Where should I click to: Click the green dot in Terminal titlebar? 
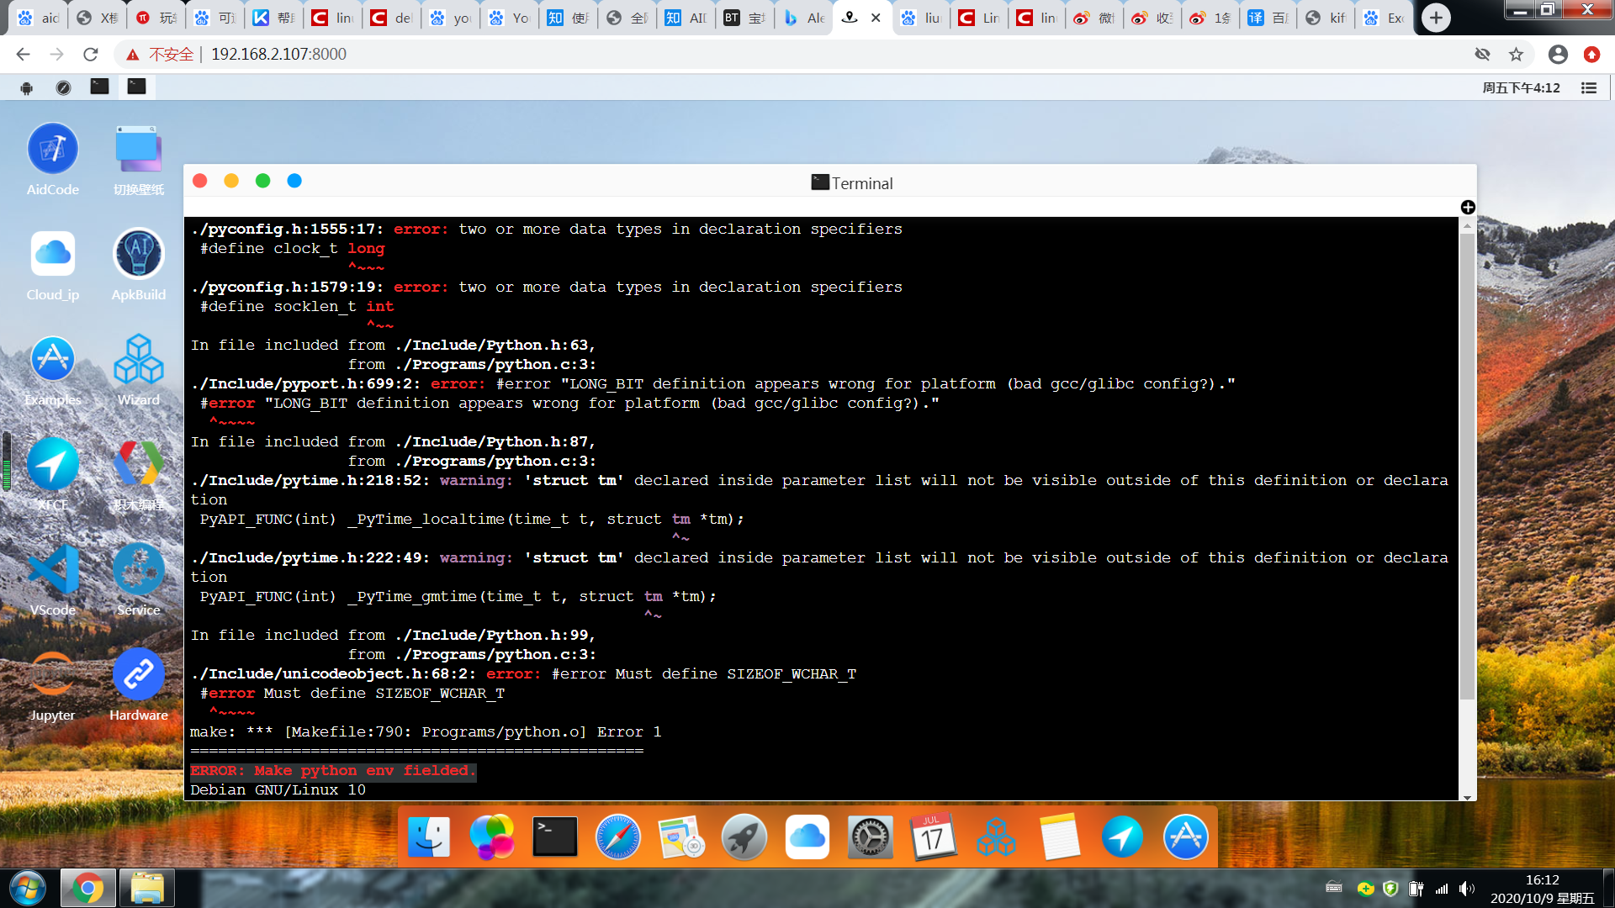(262, 181)
